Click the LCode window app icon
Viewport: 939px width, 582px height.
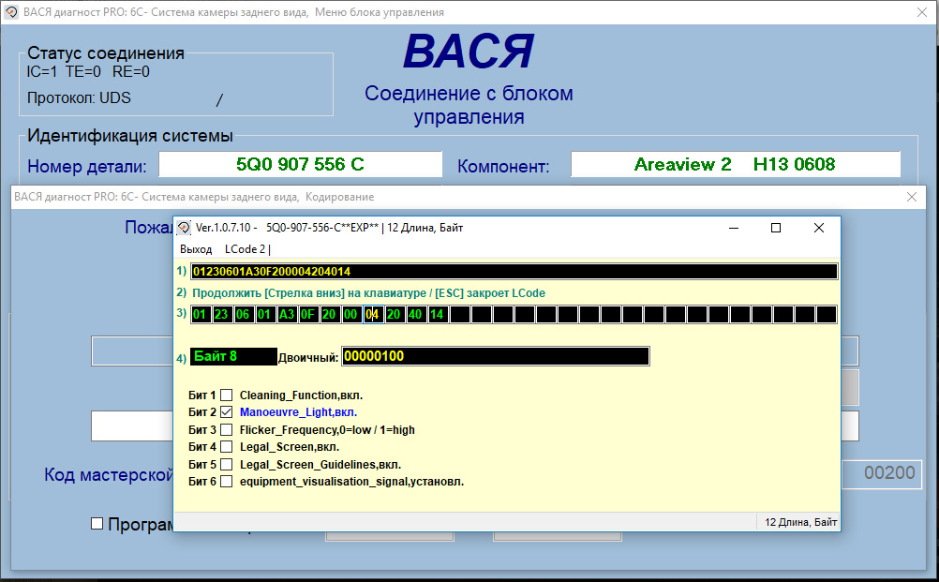(184, 228)
